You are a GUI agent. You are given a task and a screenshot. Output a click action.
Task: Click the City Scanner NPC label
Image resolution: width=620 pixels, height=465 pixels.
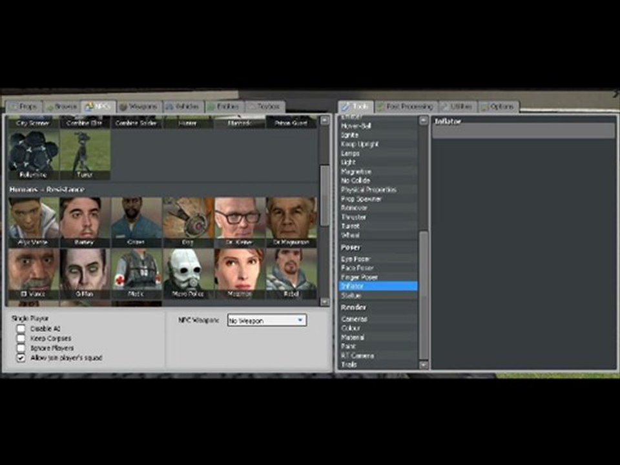[33, 123]
